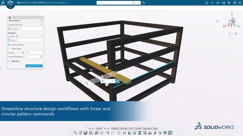Click the linear pattern grid icon in the toolbar
The height and width of the screenshot is (136, 243).
170,133
